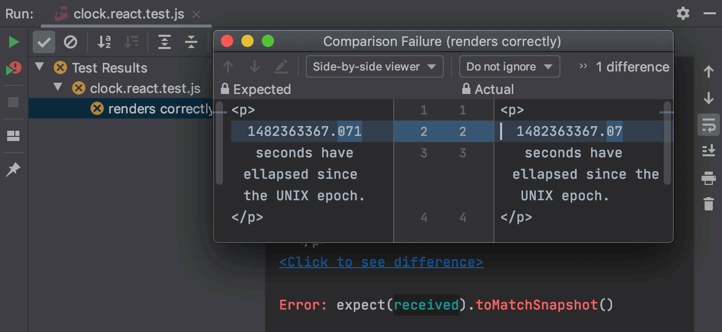Open the Side-by-side viewer dropdown

click(374, 66)
